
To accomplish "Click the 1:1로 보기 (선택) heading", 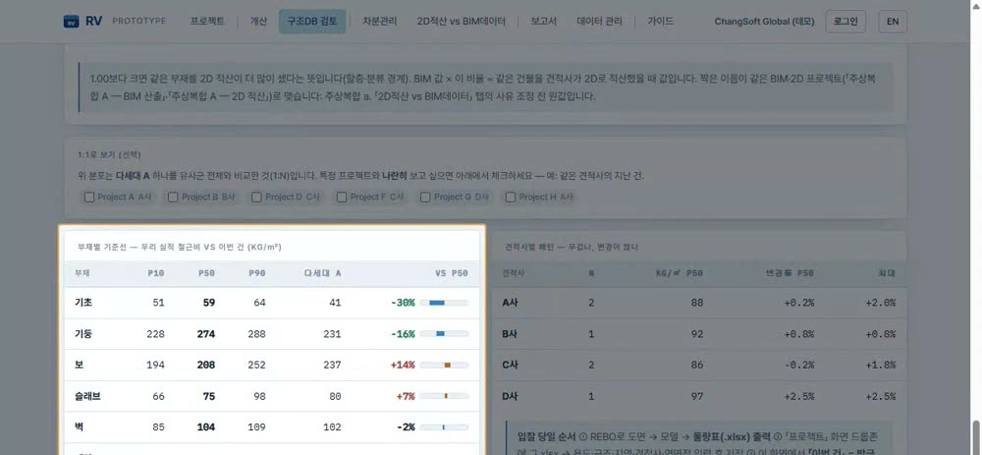I will tap(110, 154).
